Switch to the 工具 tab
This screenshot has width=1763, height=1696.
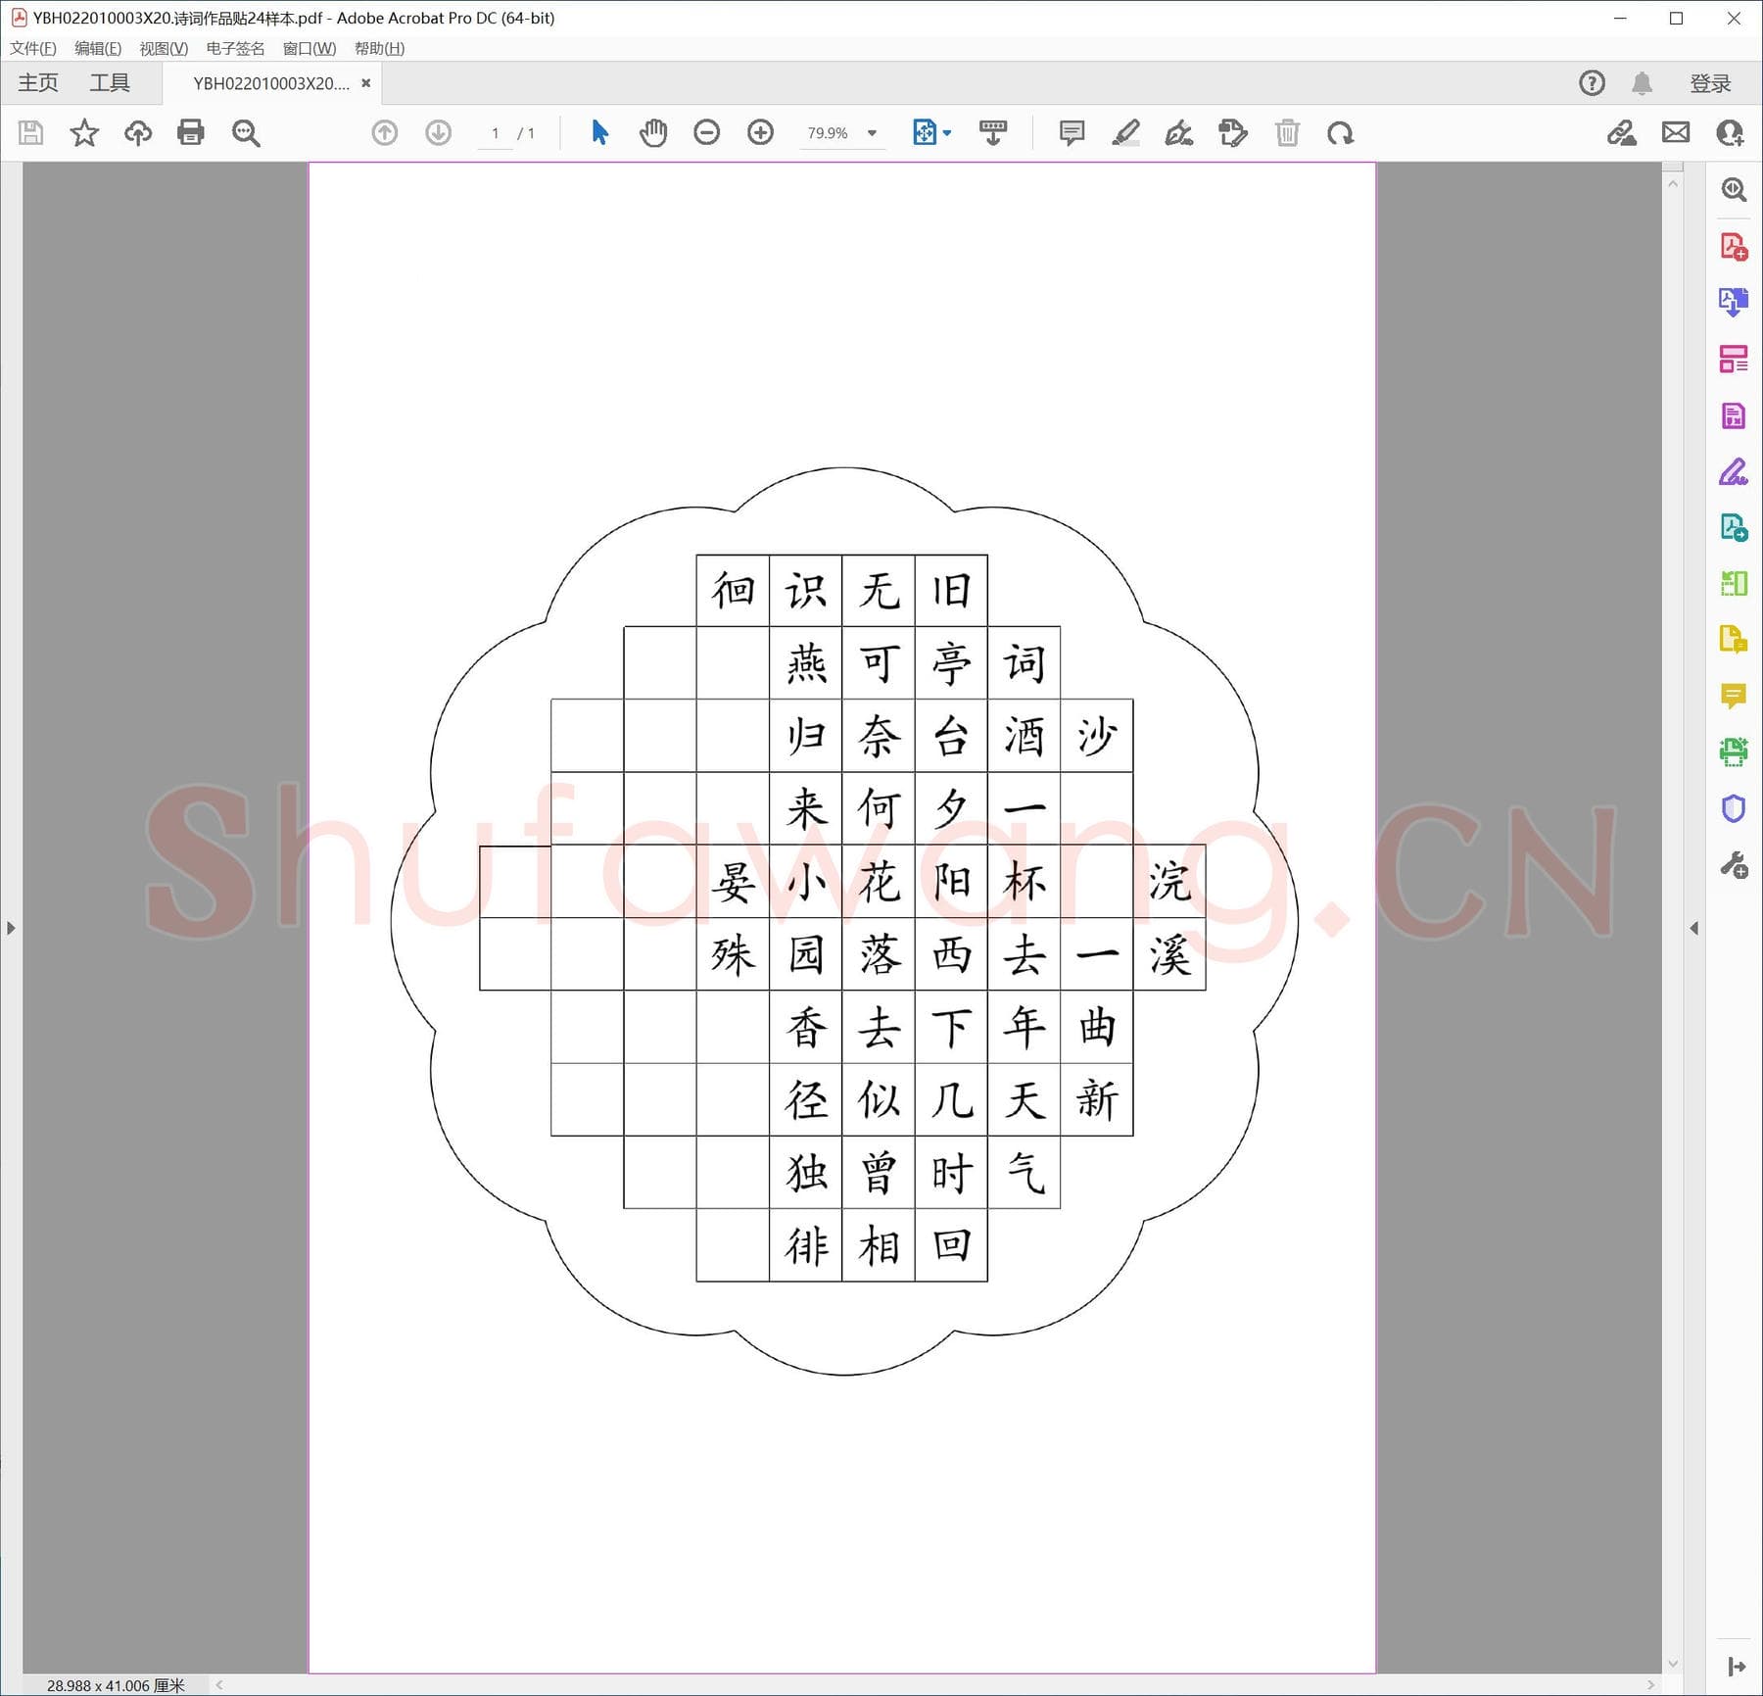[x=110, y=83]
